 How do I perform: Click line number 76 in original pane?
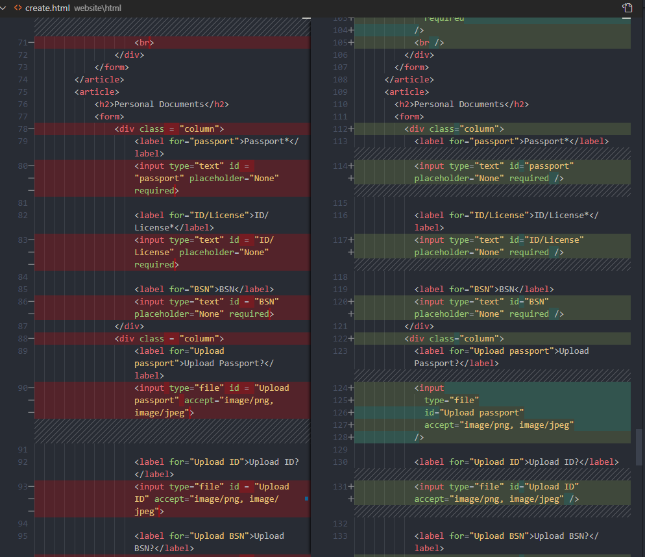tap(23, 105)
